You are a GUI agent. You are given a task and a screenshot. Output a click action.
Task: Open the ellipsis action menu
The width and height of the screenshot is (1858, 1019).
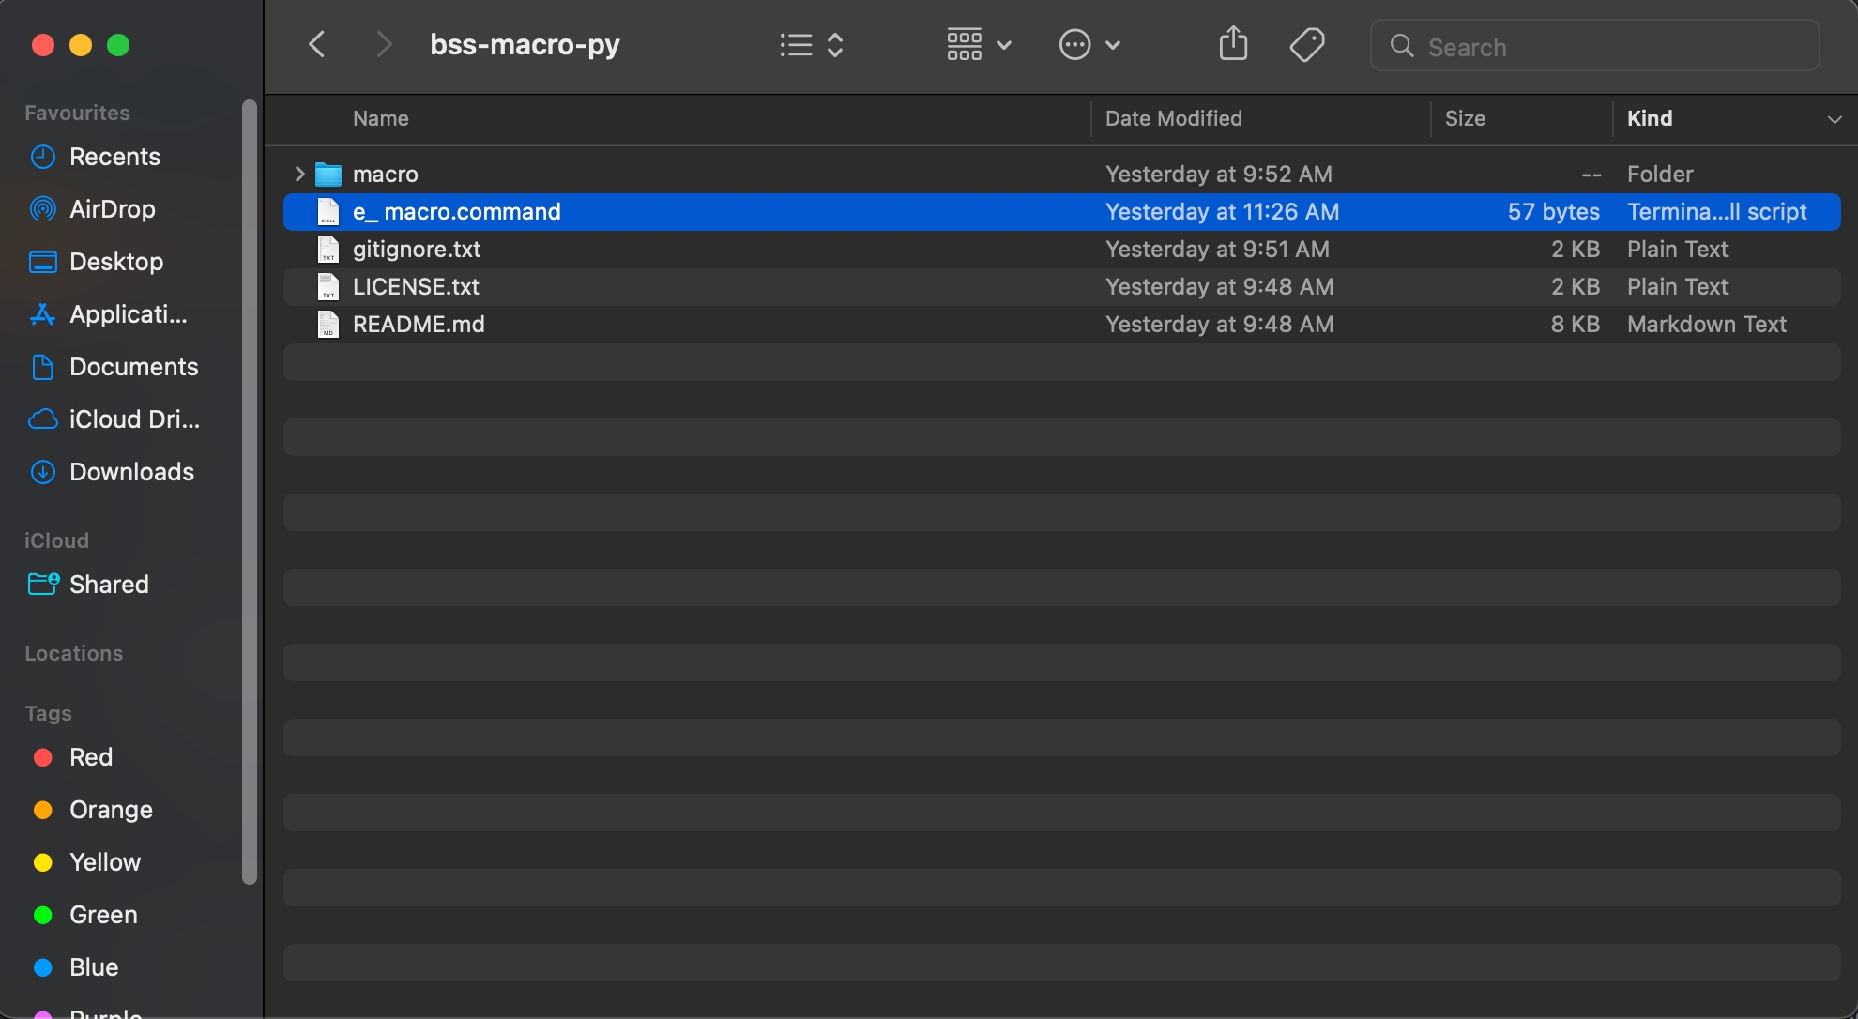point(1089,45)
